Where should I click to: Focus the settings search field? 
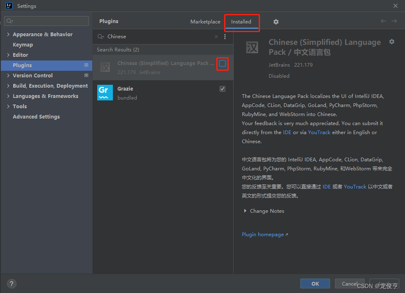click(x=47, y=21)
